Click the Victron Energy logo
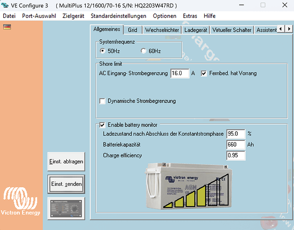Image resolution: width=294 pixels, height=230 pixels. (20, 201)
